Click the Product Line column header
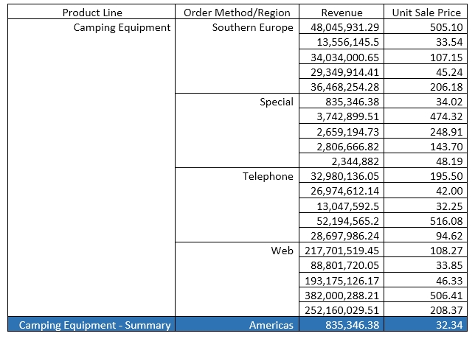This screenshot has width=475, height=339. [x=92, y=13]
